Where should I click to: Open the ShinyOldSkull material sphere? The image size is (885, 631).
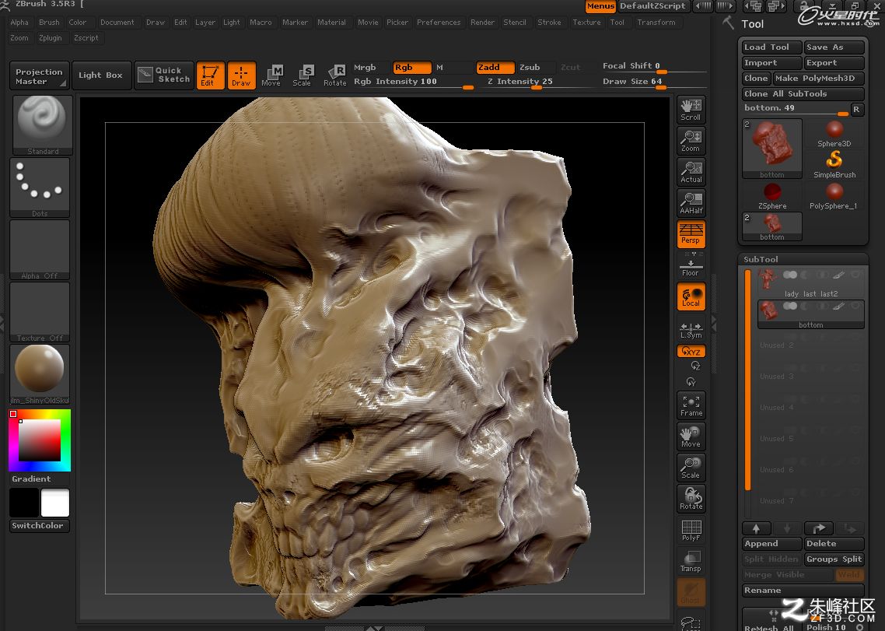click(40, 374)
